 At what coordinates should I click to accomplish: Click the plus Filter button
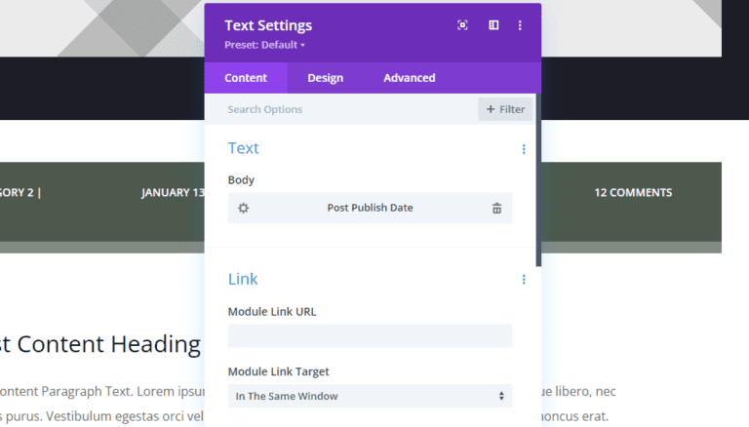coord(505,109)
